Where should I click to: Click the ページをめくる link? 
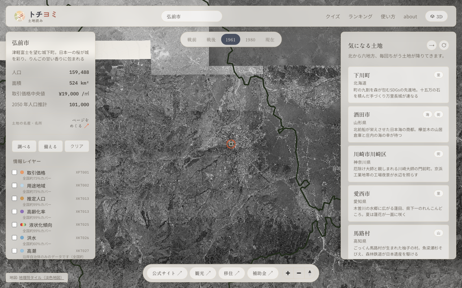tap(79, 123)
